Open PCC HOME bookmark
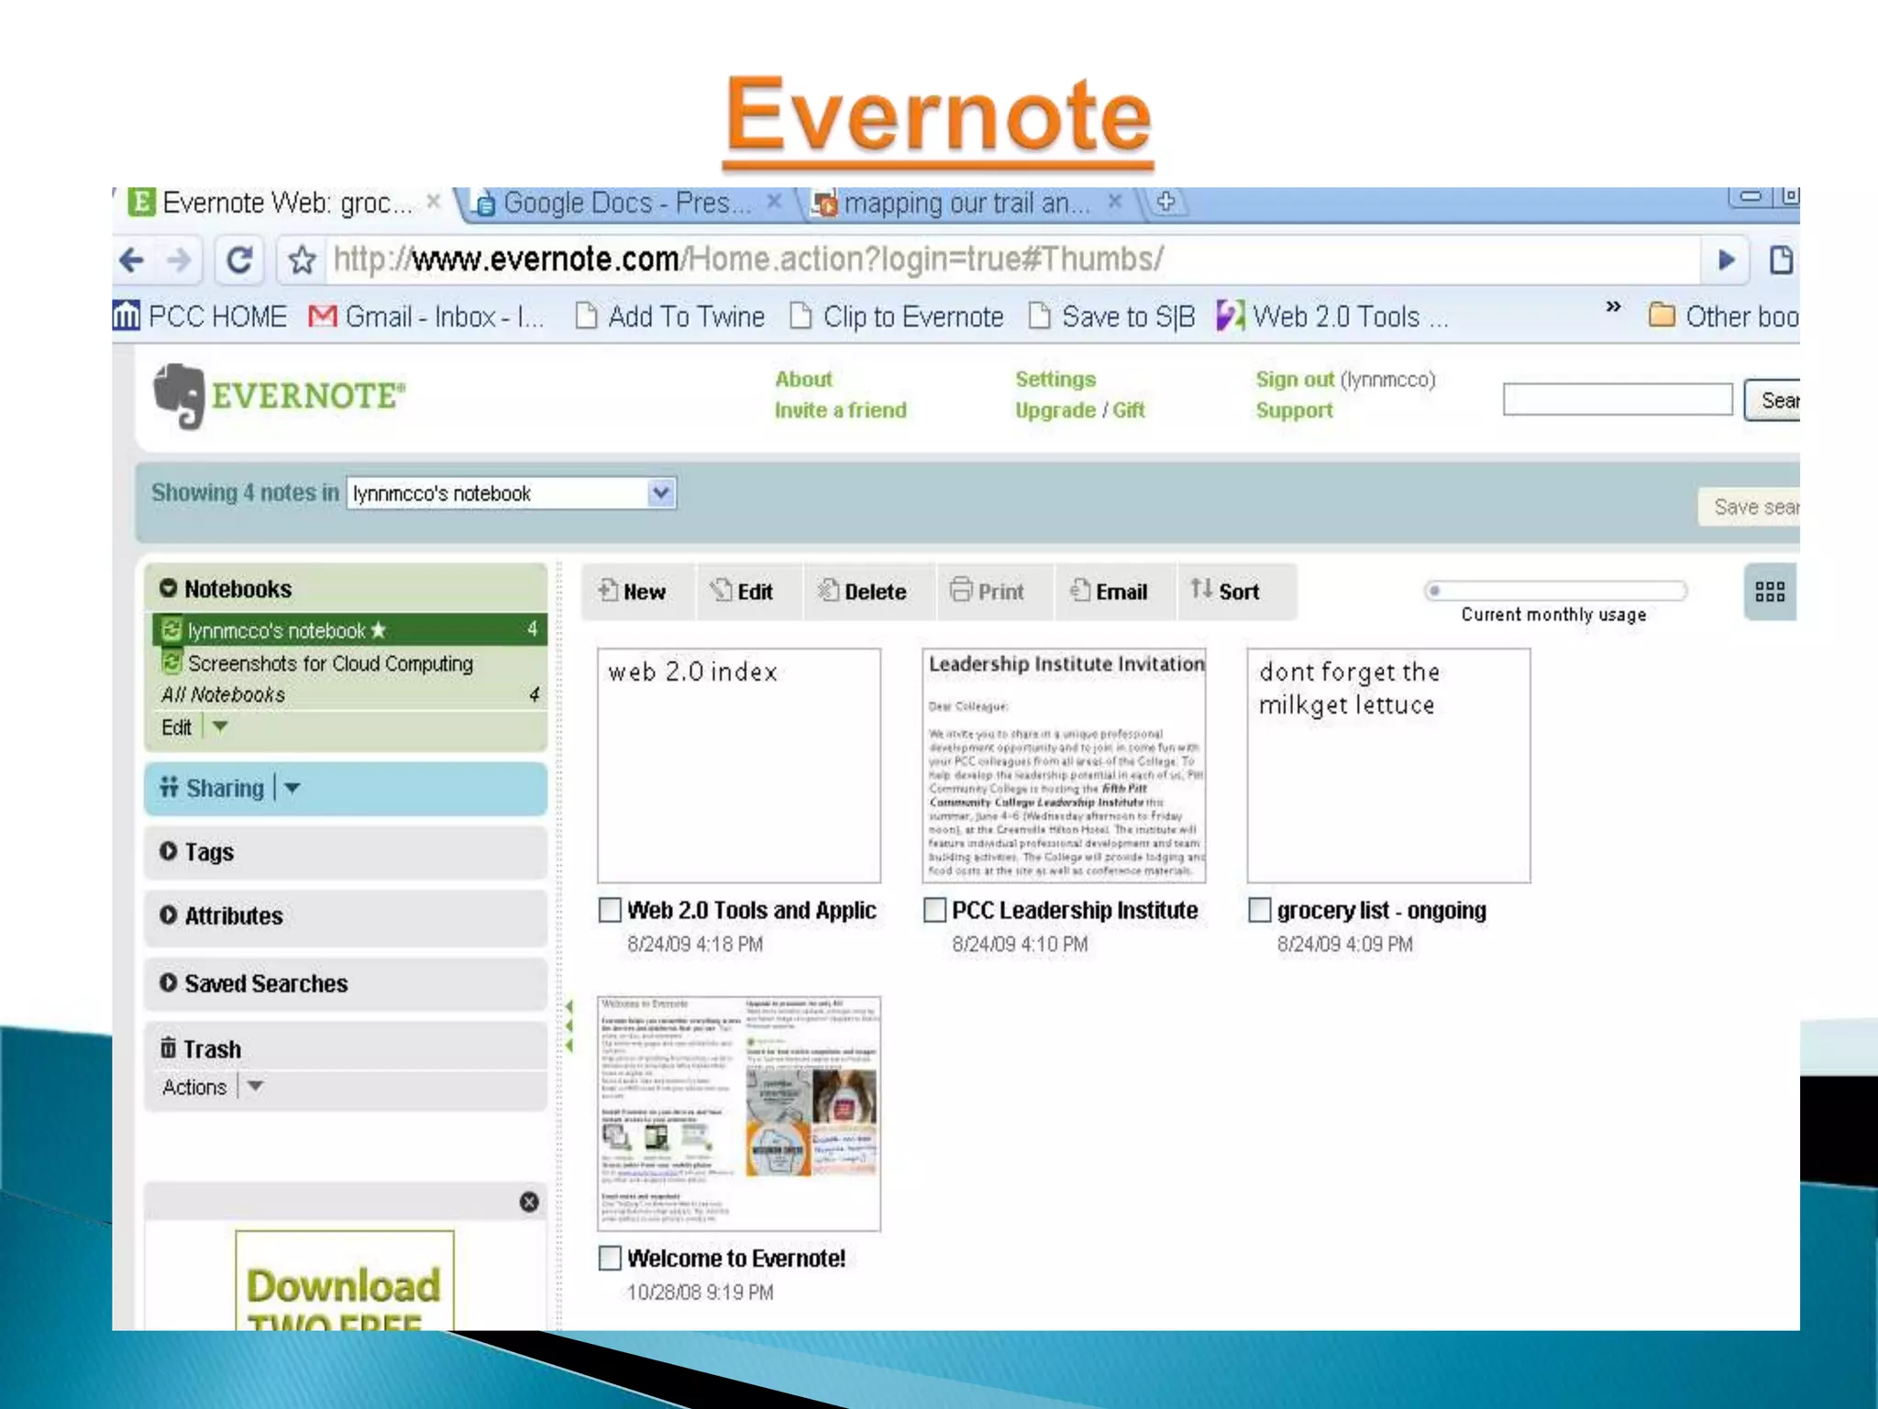 (x=200, y=316)
